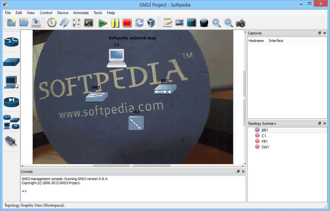Image resolution: width=330 pixels, height=211 pixels.
Task: Open the Snapshot clock icon
Action: pyautogui.click(x=52, y=23)
